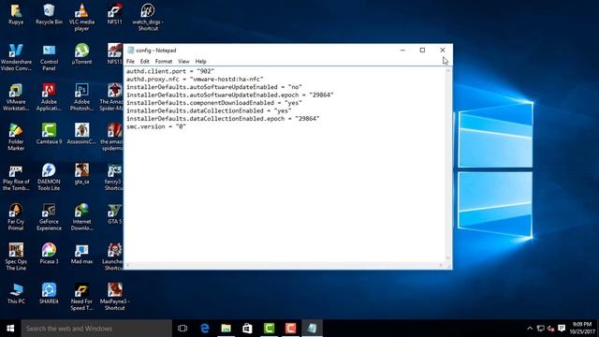Click the authd.client.port line in Notepad
The width and height of the screenshot is (599, 337).
[x=170, y=71]
